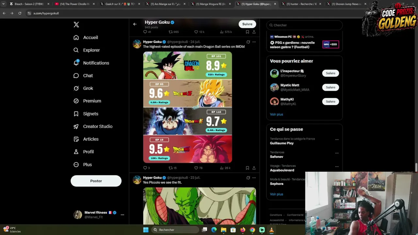Screen dimensions: 418x235
Task: Open Notifications in the sidebar
Action: 91,63
